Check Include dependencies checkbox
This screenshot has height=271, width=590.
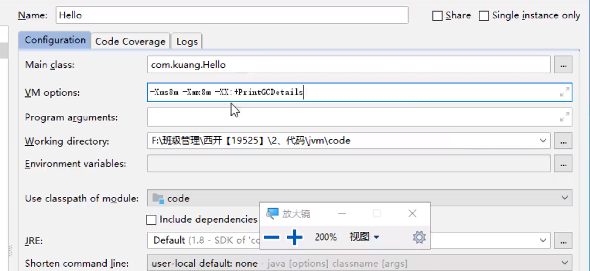151,220
